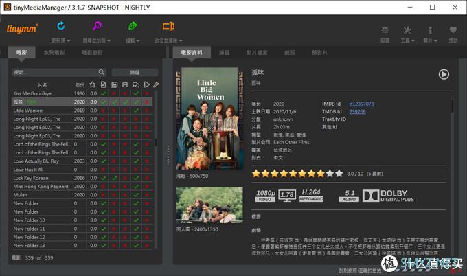Switch to the movies tab
Image resolution: width=467 pixels, height=276 pixels.
click(x=21, y=52)
